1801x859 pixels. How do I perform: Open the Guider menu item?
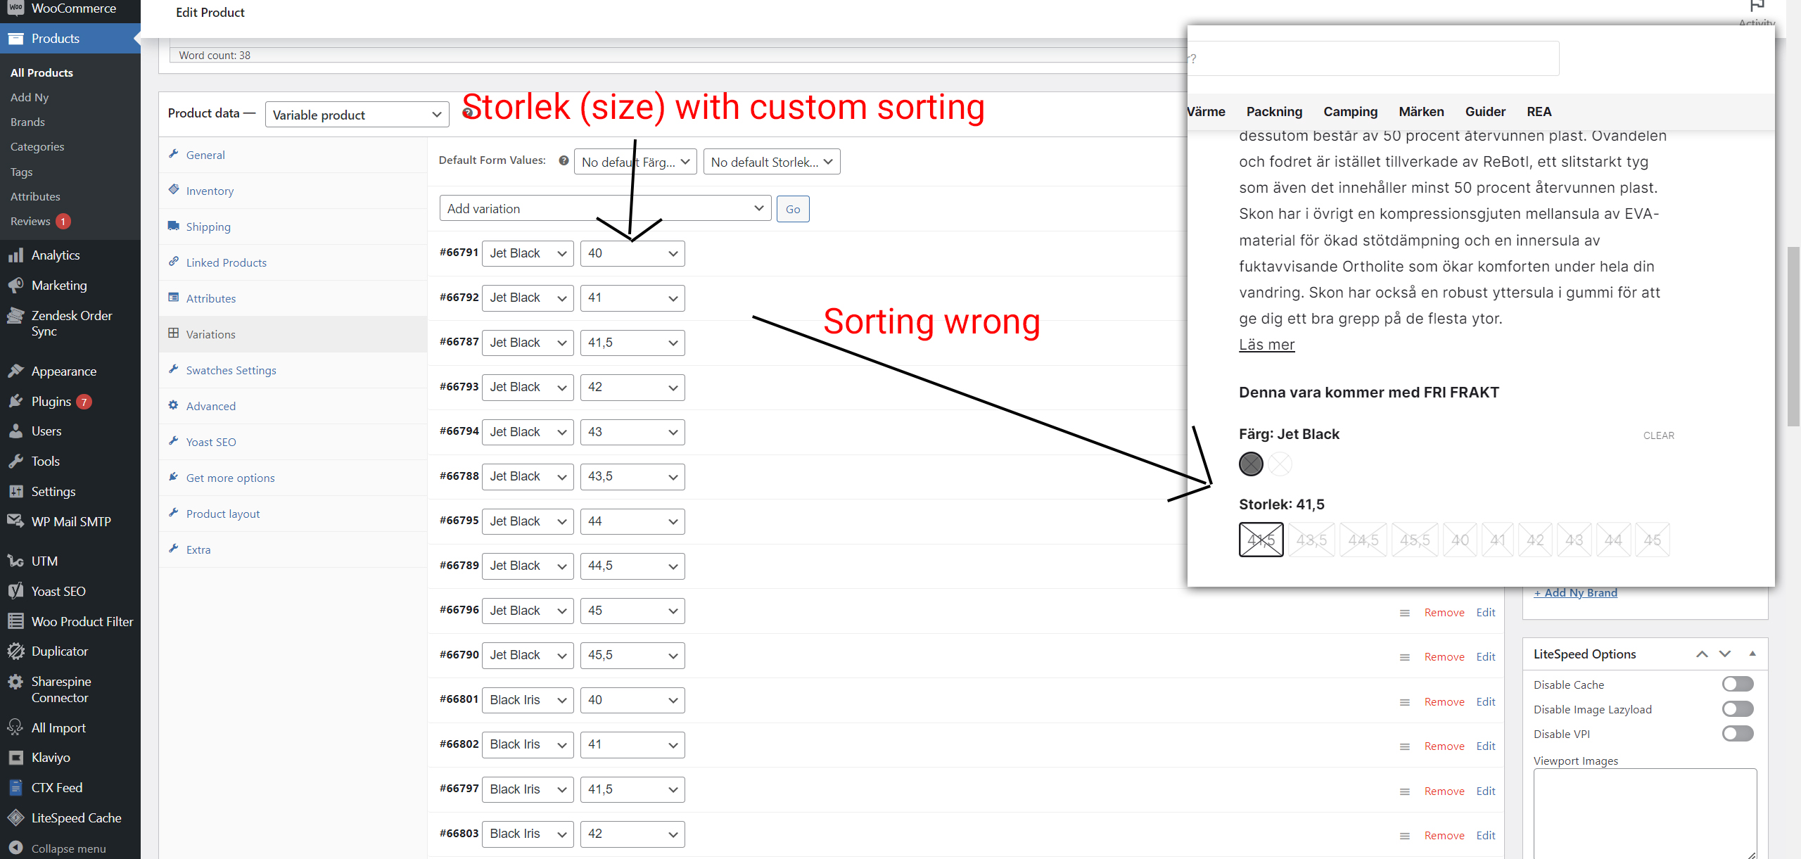point(1485,111)
